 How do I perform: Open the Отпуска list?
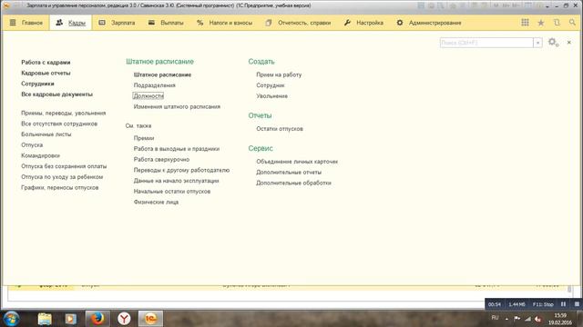coord(32,145)
